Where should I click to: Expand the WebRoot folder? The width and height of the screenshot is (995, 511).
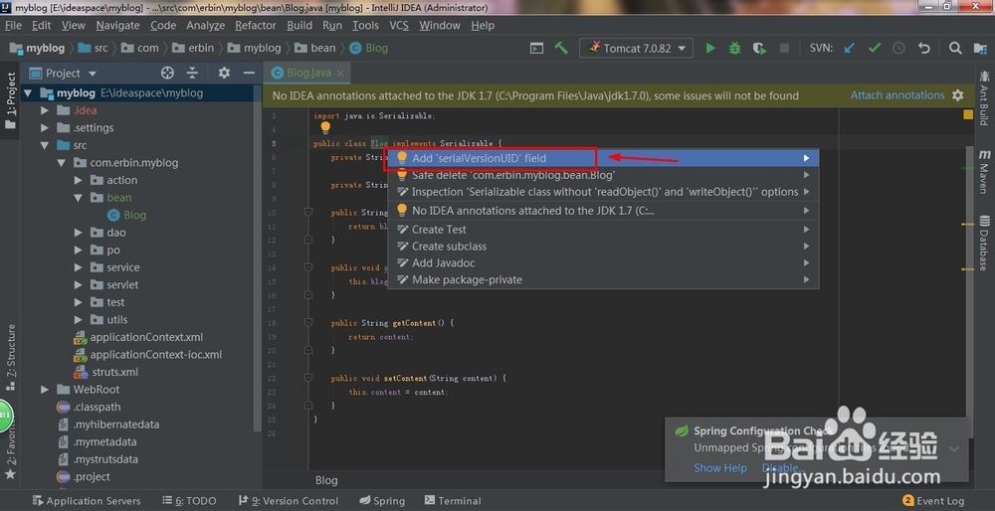pyautogui.click(x=45, y=390)
